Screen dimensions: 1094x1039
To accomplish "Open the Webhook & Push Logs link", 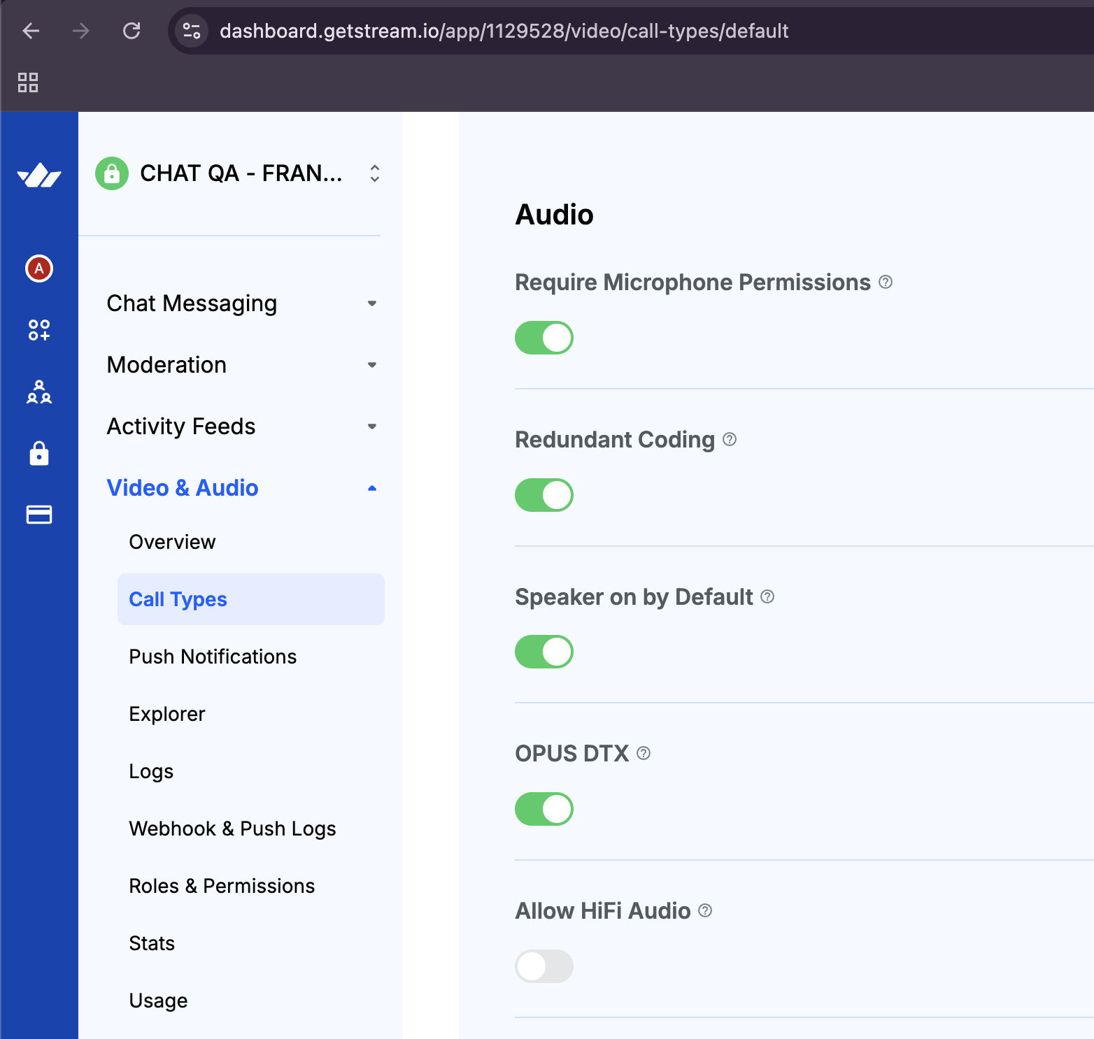I will pos(232,829).
